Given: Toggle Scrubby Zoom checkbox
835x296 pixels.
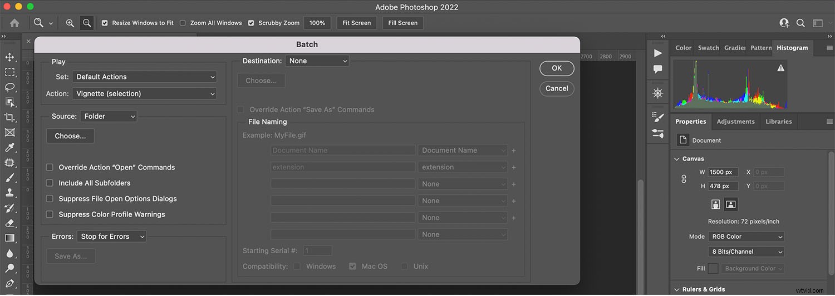Looking at the screenshot, I should point(251,23).
